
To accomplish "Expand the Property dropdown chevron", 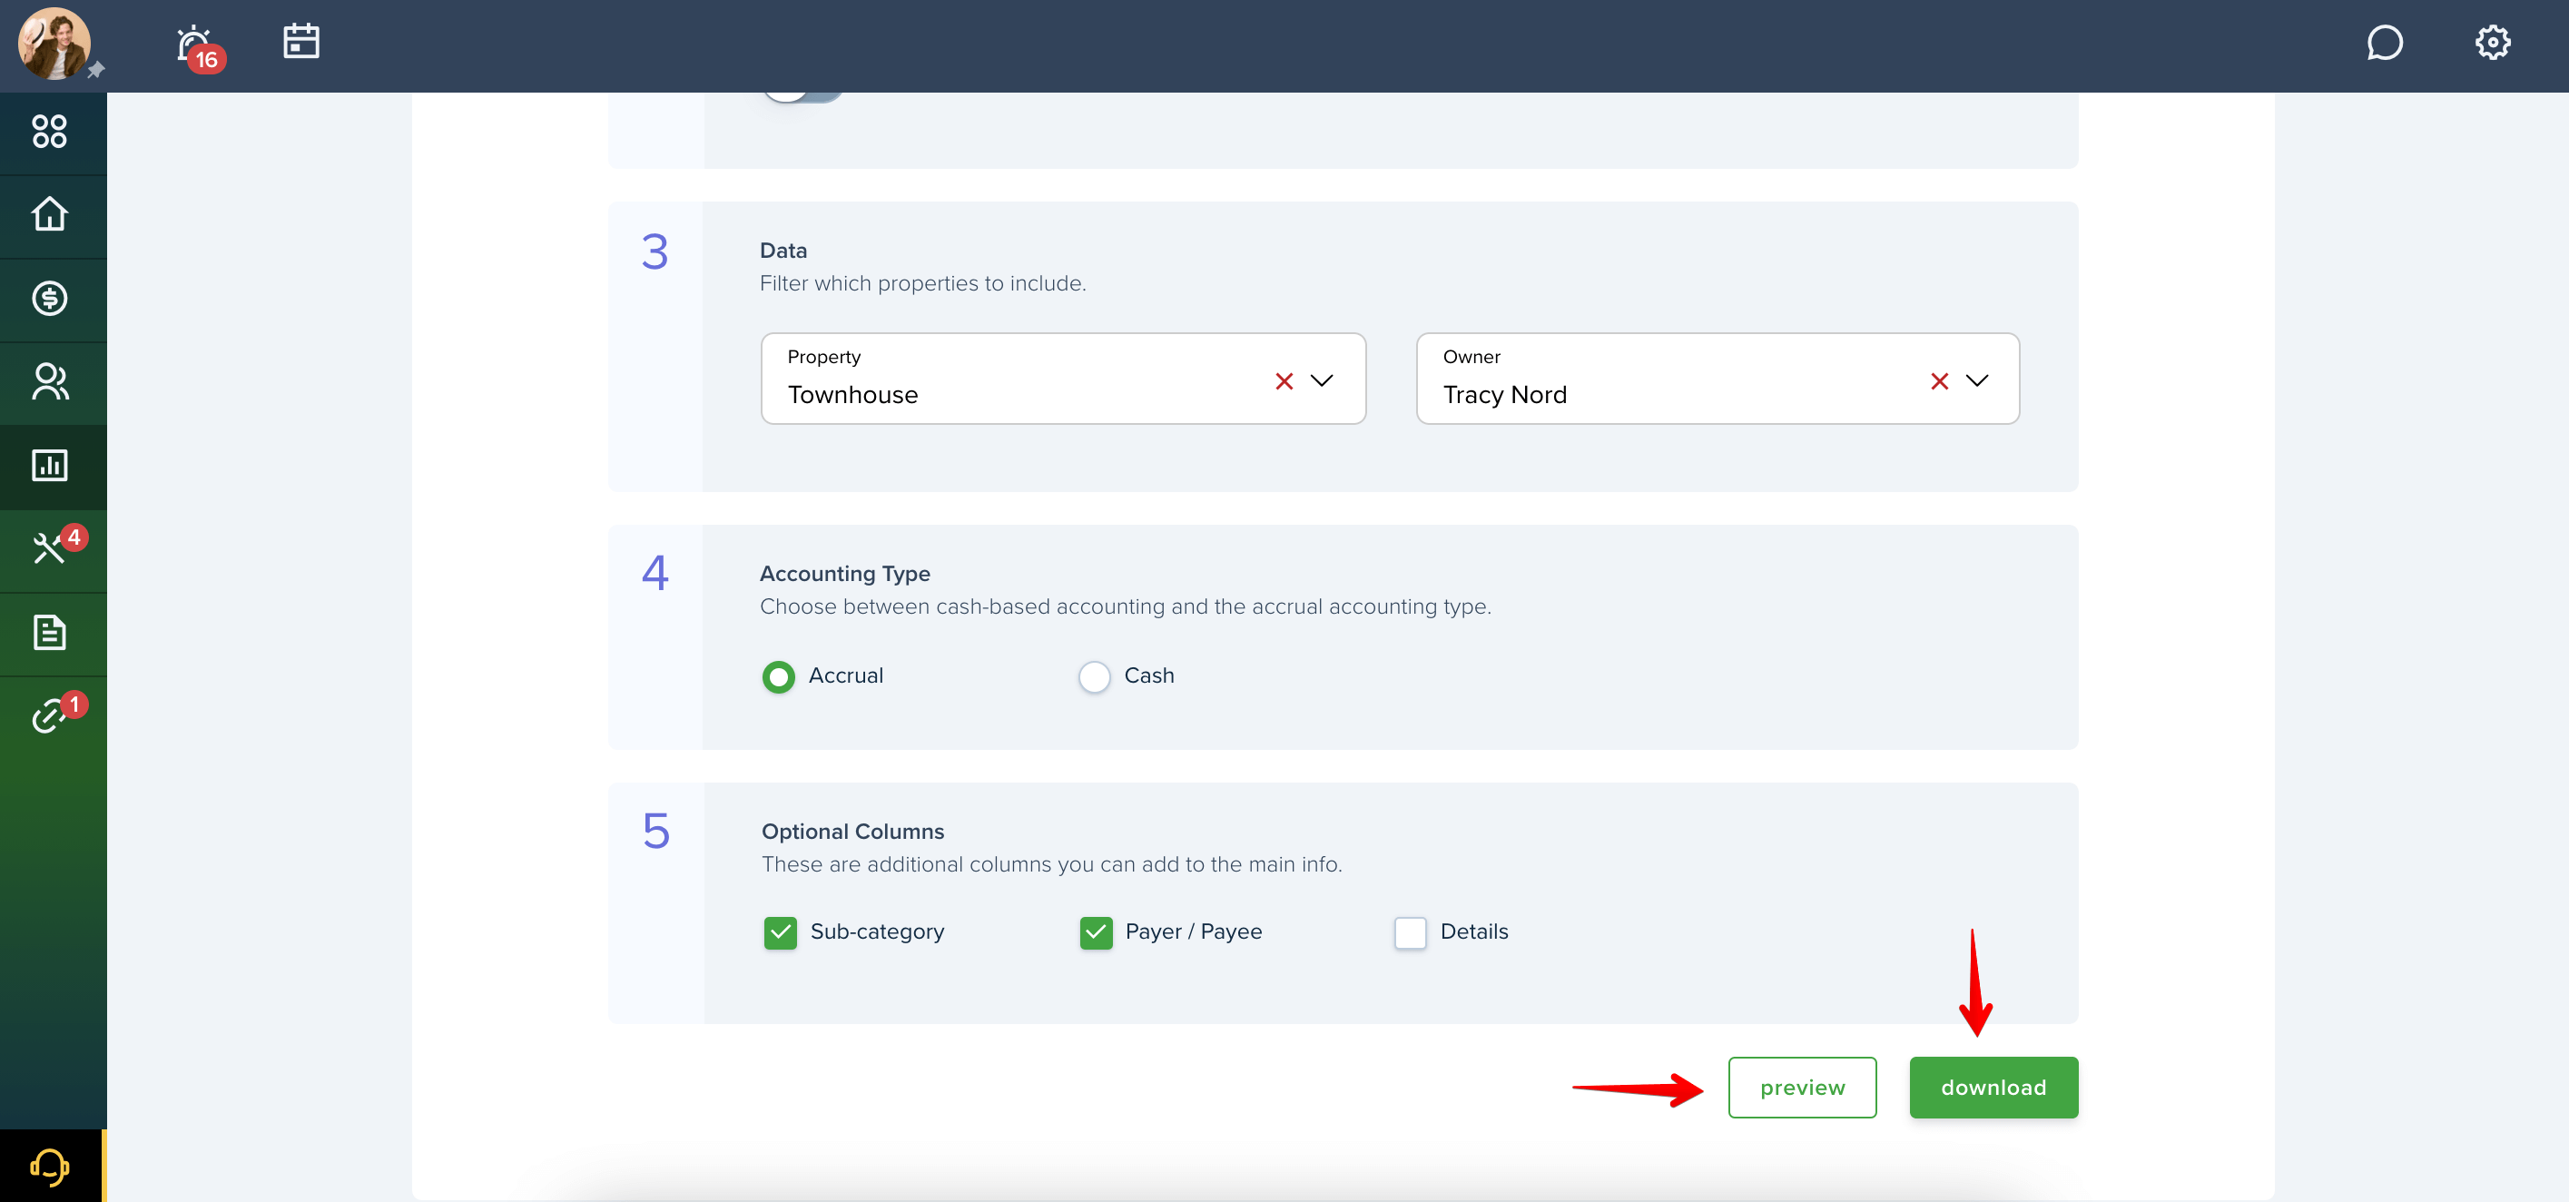I will pyautogui.click(x=1322, y=380).
